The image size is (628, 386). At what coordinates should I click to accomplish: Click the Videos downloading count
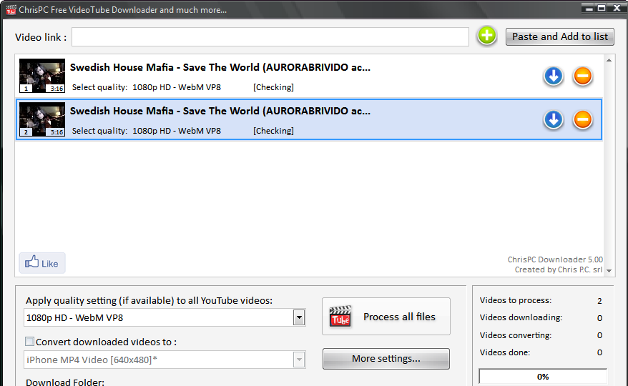click(599, 318)
